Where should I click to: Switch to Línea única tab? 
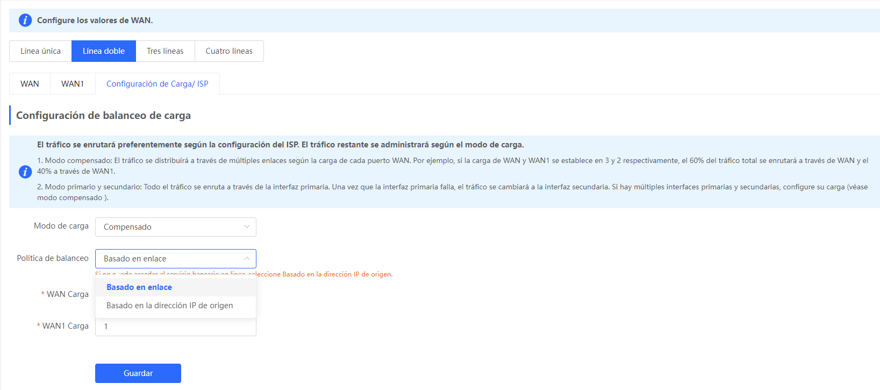(40, 51)
